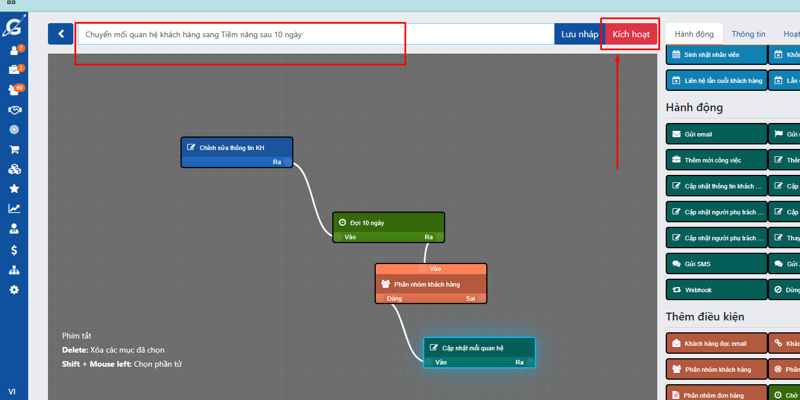Select the Đợi 10 ngày node
The width and height of the screenshot is (800, 400).
pyautogui.click(x=388, y=223)
